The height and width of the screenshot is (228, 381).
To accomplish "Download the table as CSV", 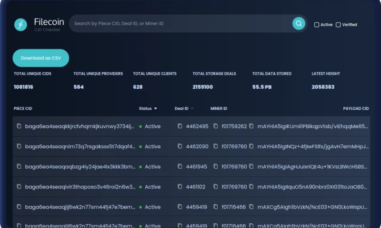I will click(41, 58).
